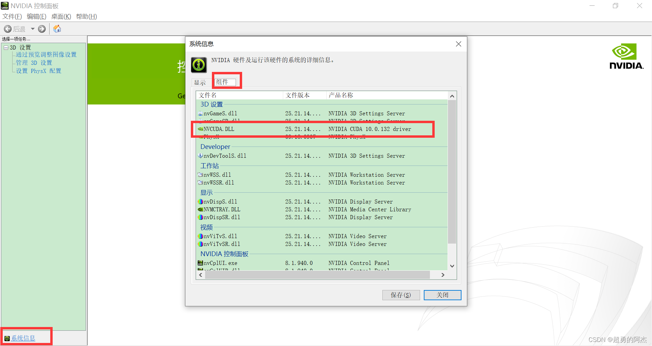The image size is (652, 346).
Task: Select the nvDevToolS.dll row
Action: click(x=322, y=156)
